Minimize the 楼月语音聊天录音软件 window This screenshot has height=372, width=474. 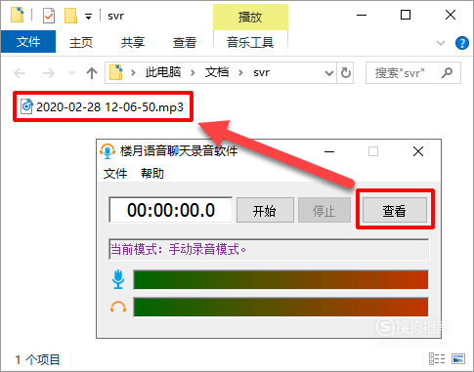pos(329,151)
